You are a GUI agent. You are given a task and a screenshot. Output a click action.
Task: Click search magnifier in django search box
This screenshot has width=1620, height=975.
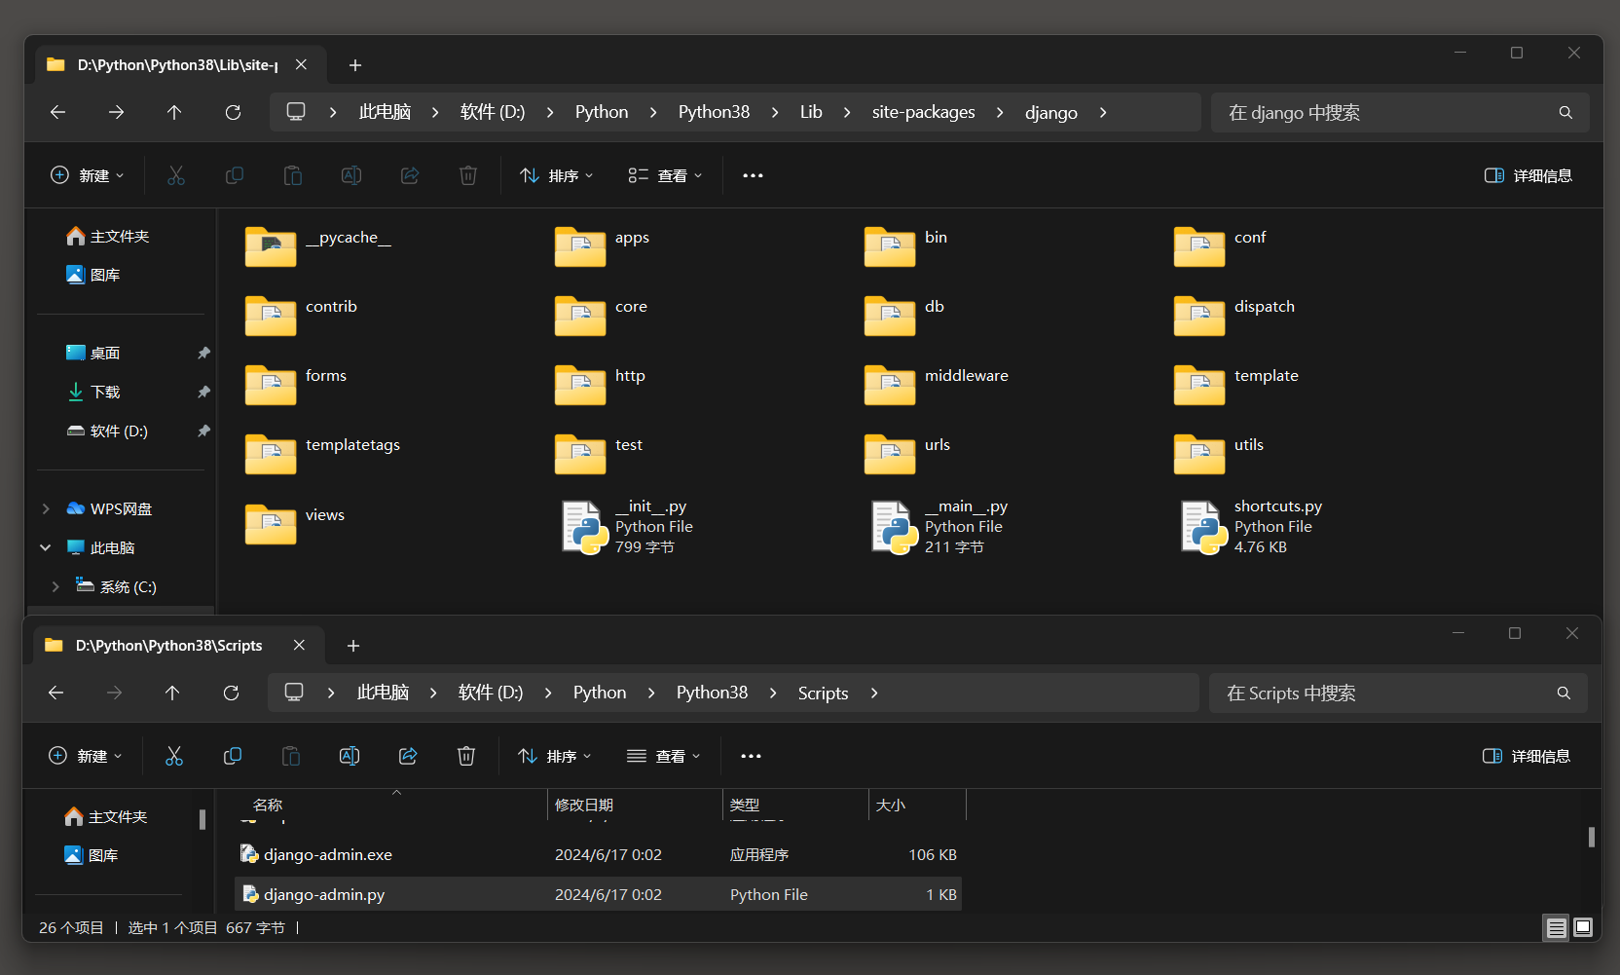pos(1565,112)
